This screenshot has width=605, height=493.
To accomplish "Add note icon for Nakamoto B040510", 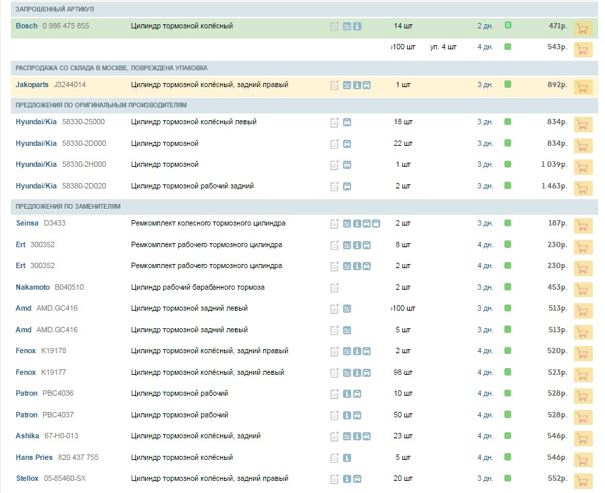I will 334,288.
